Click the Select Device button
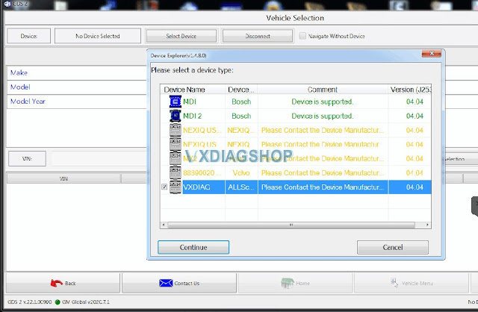Image resolution: width=478 pixels, height=312 pixels. pos(181,36)
